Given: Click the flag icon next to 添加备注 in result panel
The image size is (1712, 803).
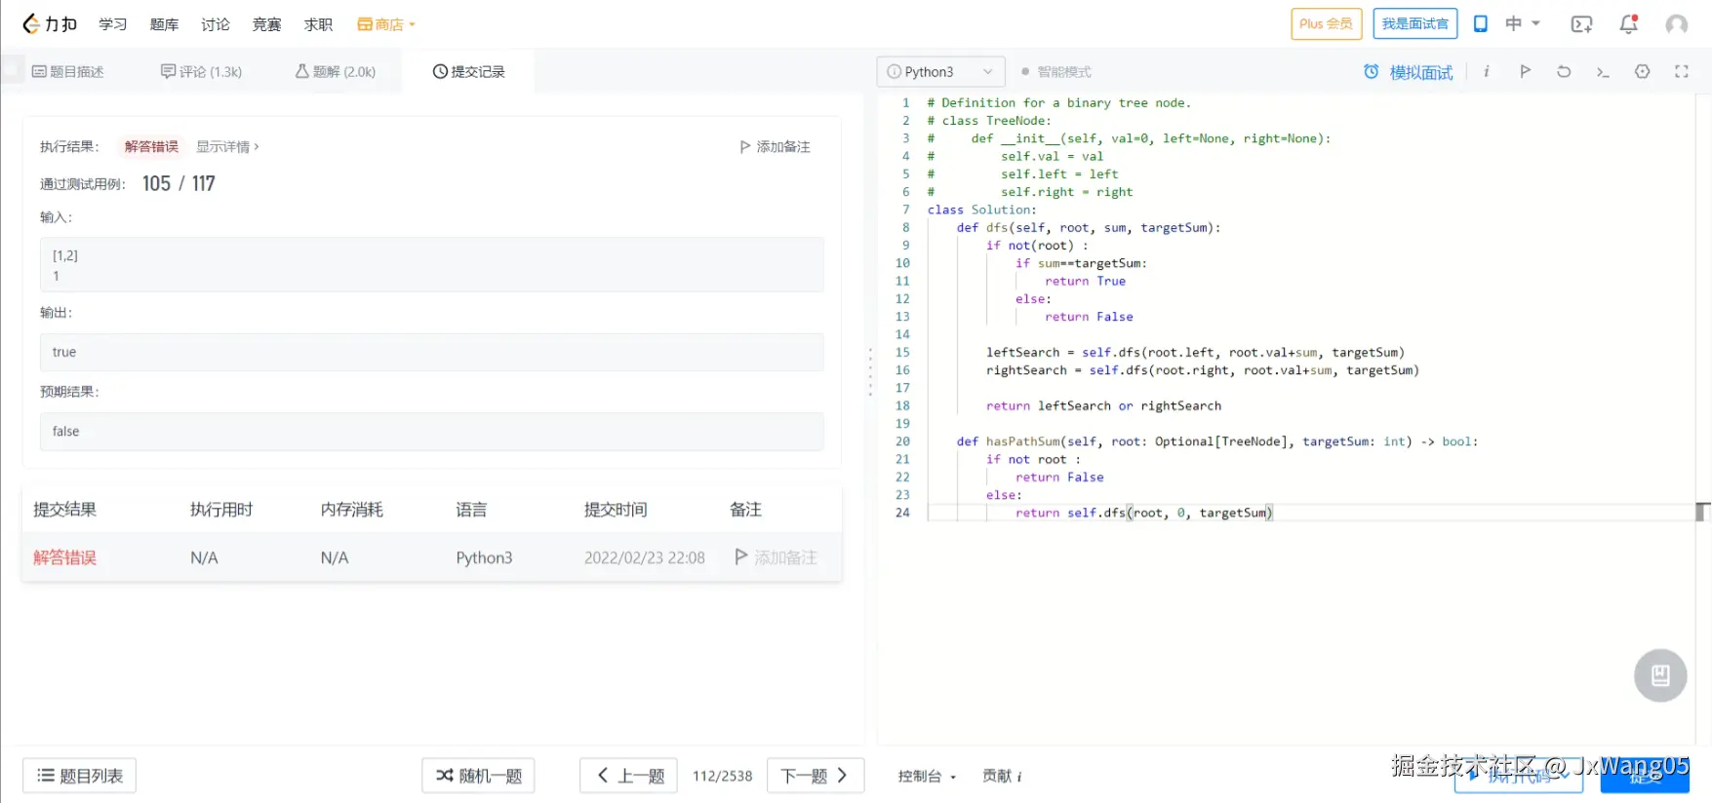Looking at the screenshot, I should tap(745, 147).
